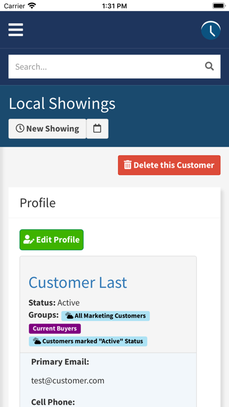Tap the Wi-Fi status bar icon
Viewport: 229px width, 407px height.
click(x=32, y=5)
